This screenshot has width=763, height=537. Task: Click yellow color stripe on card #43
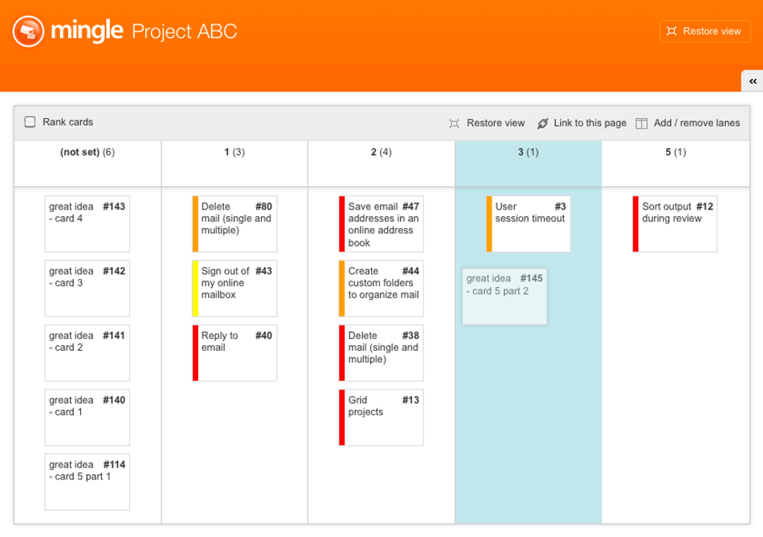(195, 288)
